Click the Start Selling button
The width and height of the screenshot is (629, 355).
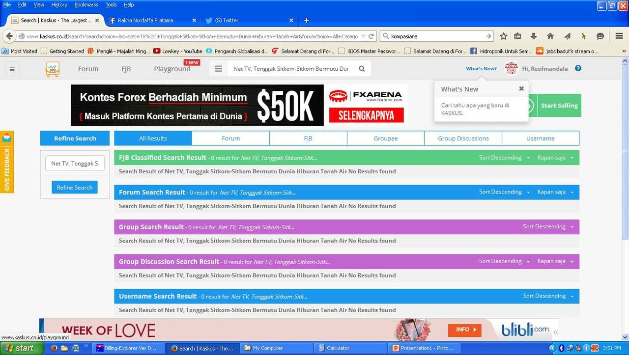point(559,106)
